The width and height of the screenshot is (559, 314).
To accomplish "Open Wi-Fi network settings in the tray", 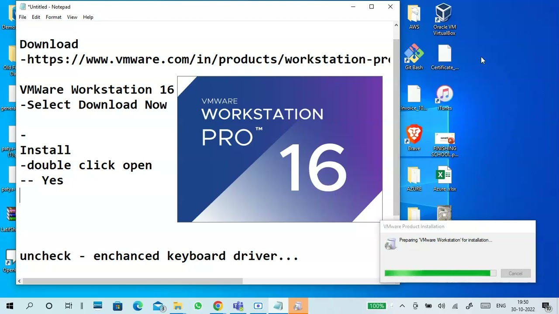I will coord(455,306).
